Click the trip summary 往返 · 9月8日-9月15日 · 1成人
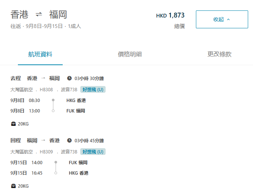The height and width of the screenshot is (194, 253). [46, 26]
